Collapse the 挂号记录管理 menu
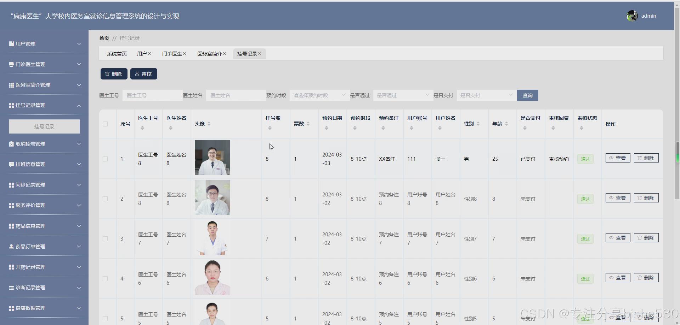The height and width of the screenshot is (325, 680). pos(79,105)
